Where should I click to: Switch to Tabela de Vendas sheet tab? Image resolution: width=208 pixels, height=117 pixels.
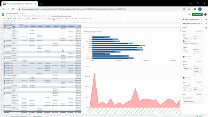coord(19,116)
